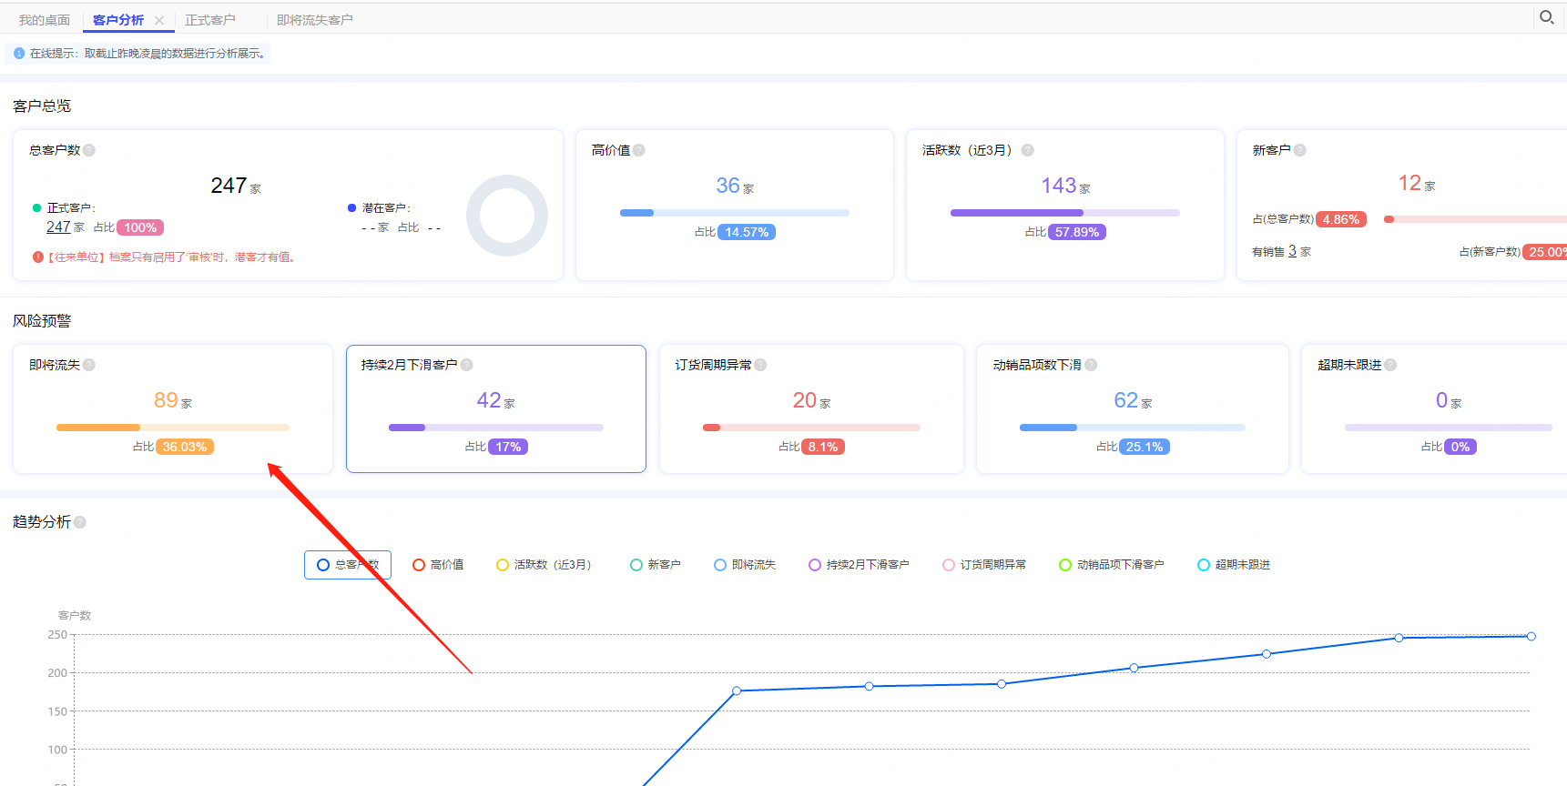Image resolution: width=1567 pixels, height=786 pixels.
Task: Click the 客户总览 section heading
Action: [x=42, y=106]
